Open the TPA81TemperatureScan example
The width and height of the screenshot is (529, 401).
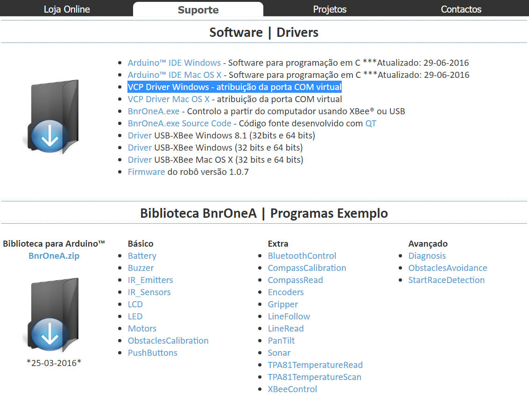314,377
